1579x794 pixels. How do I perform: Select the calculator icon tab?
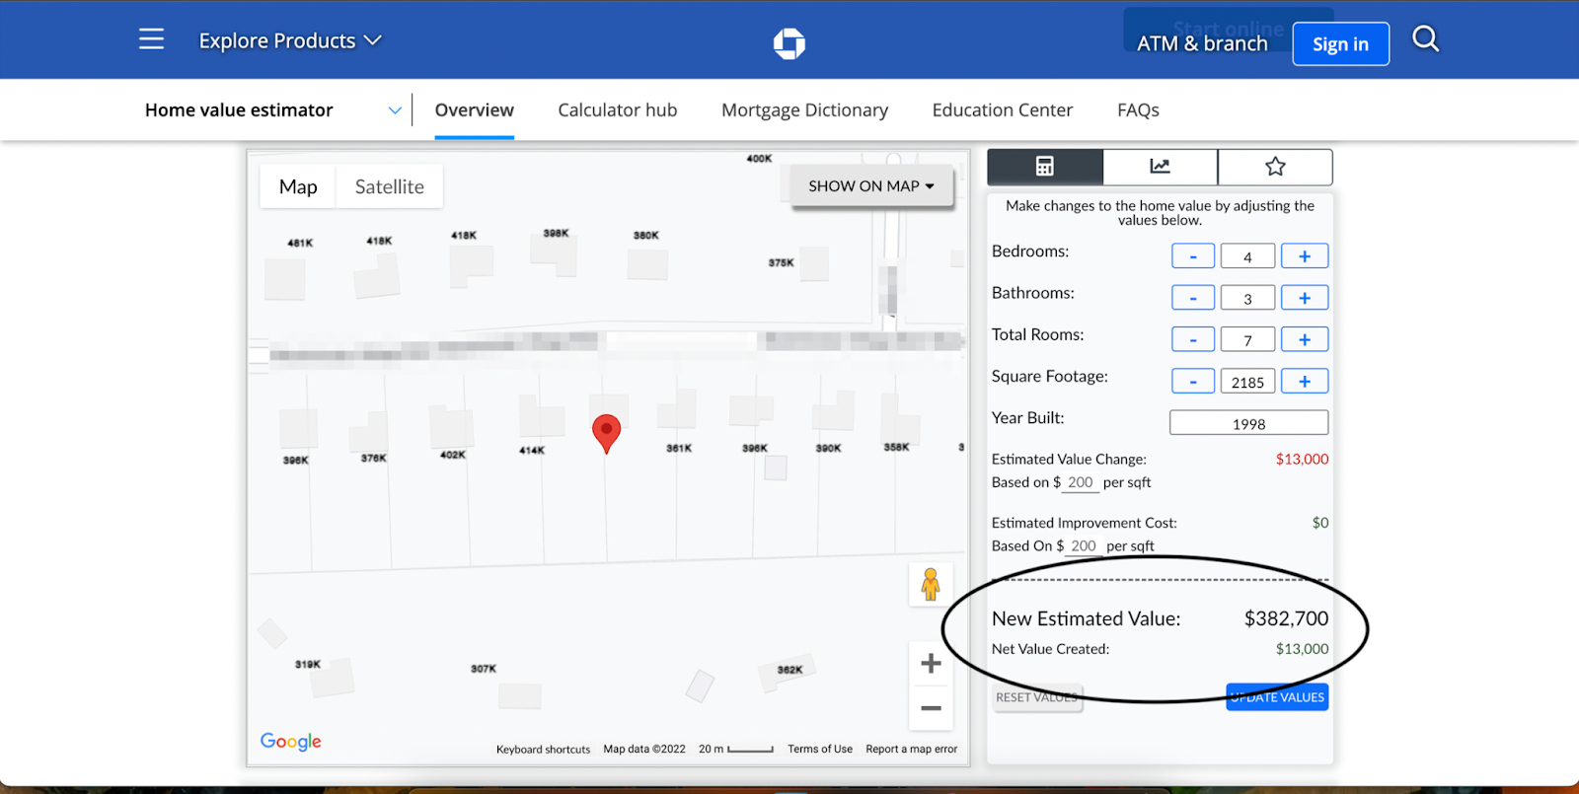(x=1044, y=167)
